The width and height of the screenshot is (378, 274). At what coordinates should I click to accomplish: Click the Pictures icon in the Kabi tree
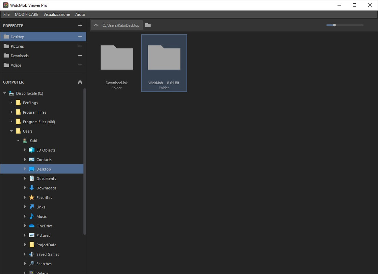coord(31,235)
